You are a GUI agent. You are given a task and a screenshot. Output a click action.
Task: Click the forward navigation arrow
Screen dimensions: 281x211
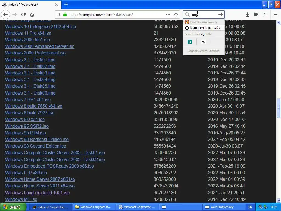(x=15, y=15)
